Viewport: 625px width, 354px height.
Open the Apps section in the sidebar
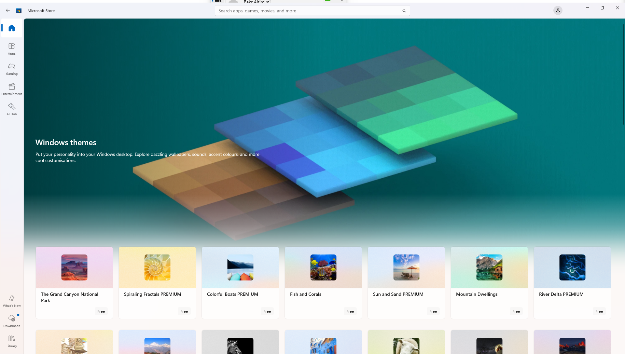point(12,48)
